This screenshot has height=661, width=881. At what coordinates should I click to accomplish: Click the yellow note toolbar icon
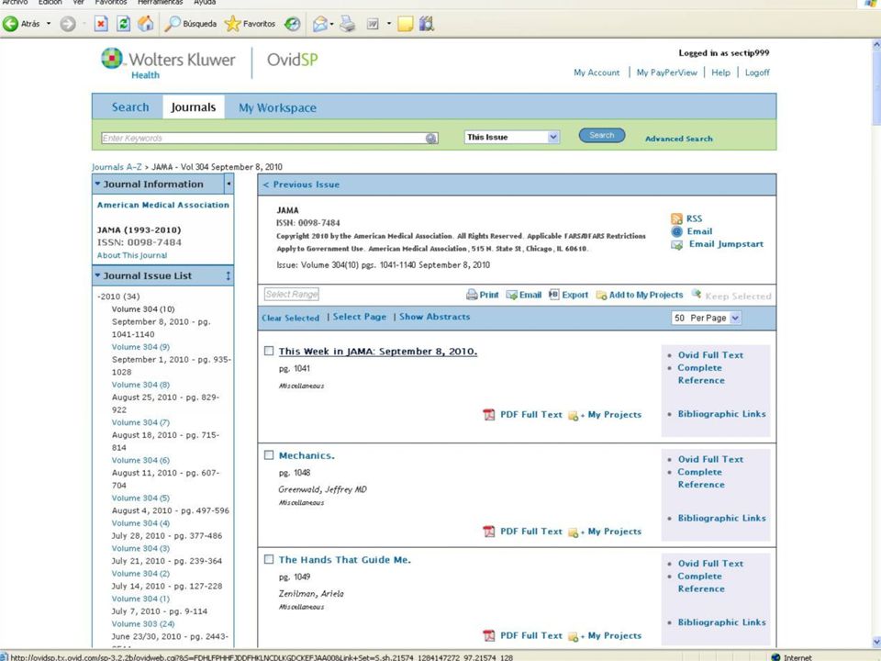[405, 24]
